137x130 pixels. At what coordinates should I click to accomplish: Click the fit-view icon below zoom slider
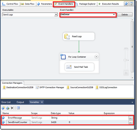pyautogui.click(x=126, y=73)
